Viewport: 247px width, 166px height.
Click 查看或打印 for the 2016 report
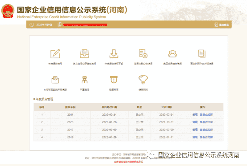pos(206,137)
